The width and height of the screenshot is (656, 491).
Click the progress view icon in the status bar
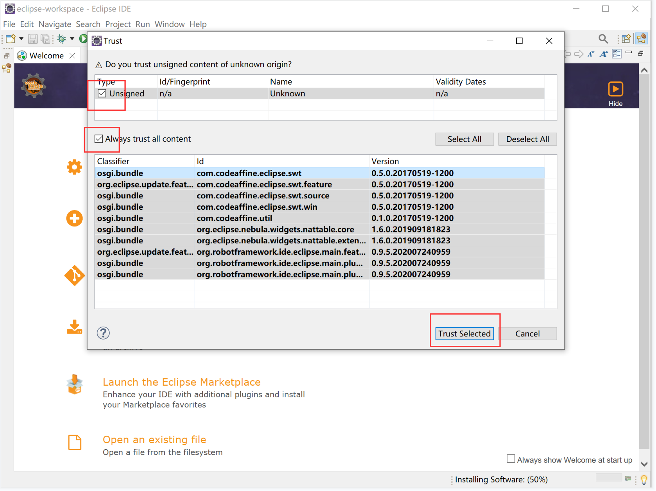(628, 478)
